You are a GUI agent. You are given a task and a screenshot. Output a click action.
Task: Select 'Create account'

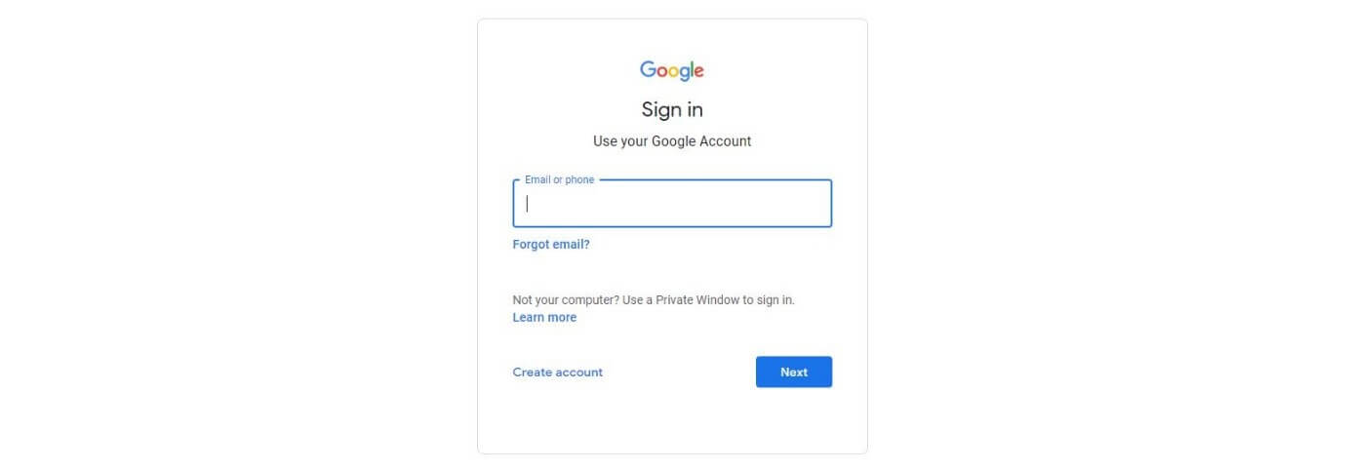click(558, 373)
